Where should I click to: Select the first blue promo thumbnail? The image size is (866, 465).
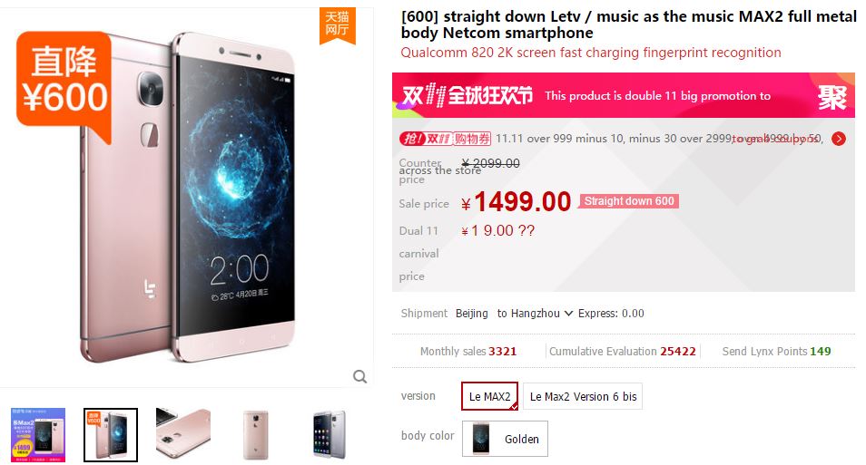click(x=38, y=435)
